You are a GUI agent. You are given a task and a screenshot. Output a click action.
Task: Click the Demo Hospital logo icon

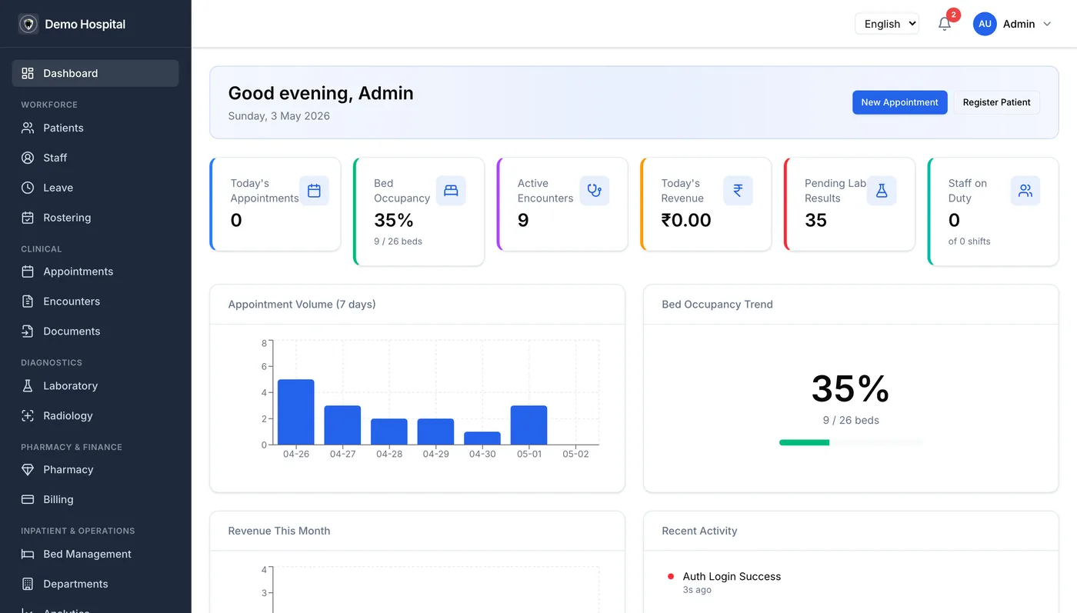point(28,24)
